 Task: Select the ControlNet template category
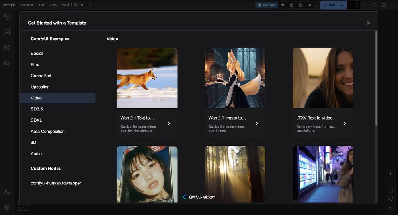point(41,76)
